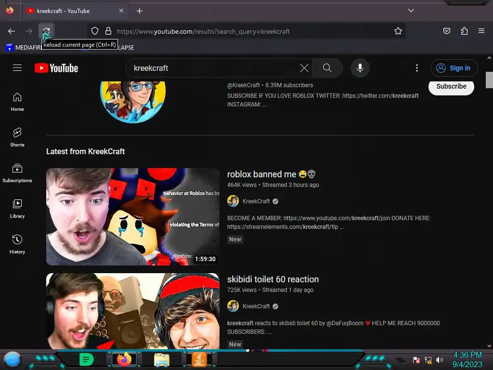
Task: Subscribe to KreekCraft channel
Action: (x=451, y=87)
